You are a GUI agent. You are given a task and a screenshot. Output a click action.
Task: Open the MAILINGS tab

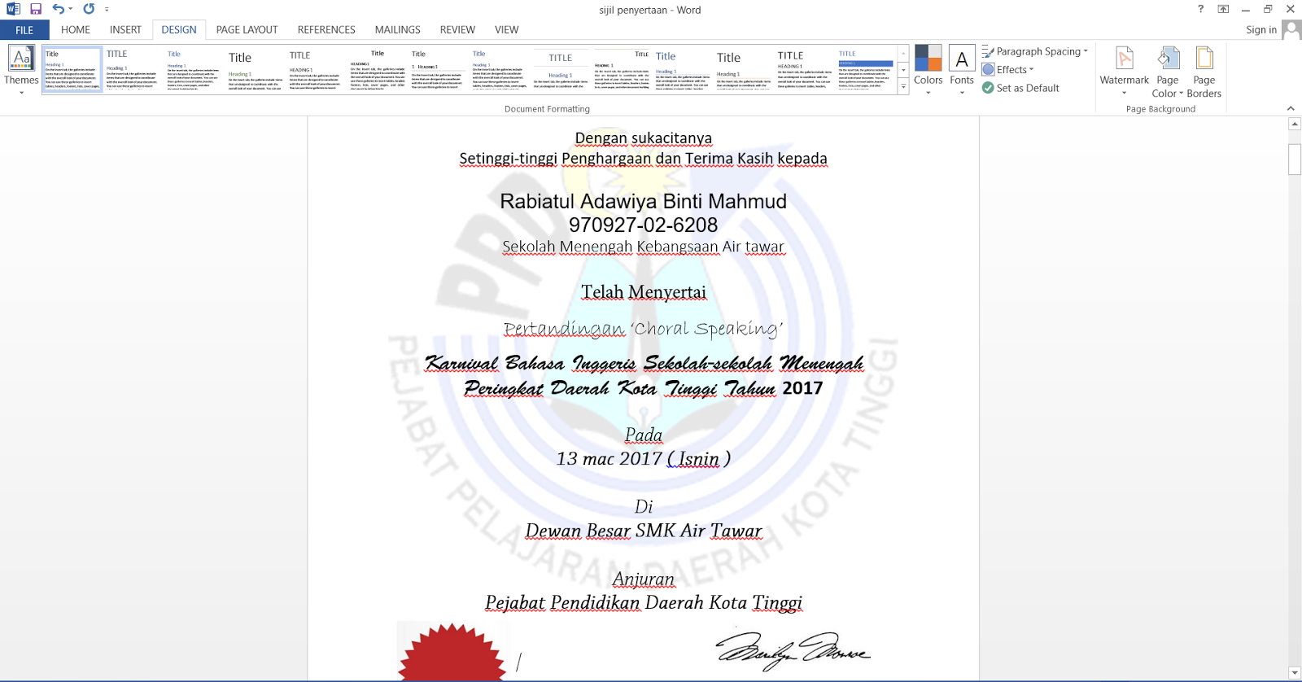(x=397, y=30)
